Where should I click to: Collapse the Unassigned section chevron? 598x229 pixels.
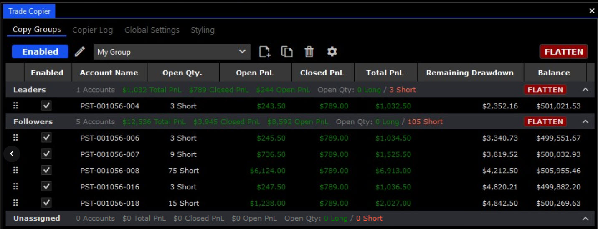(x=585, y=219)
